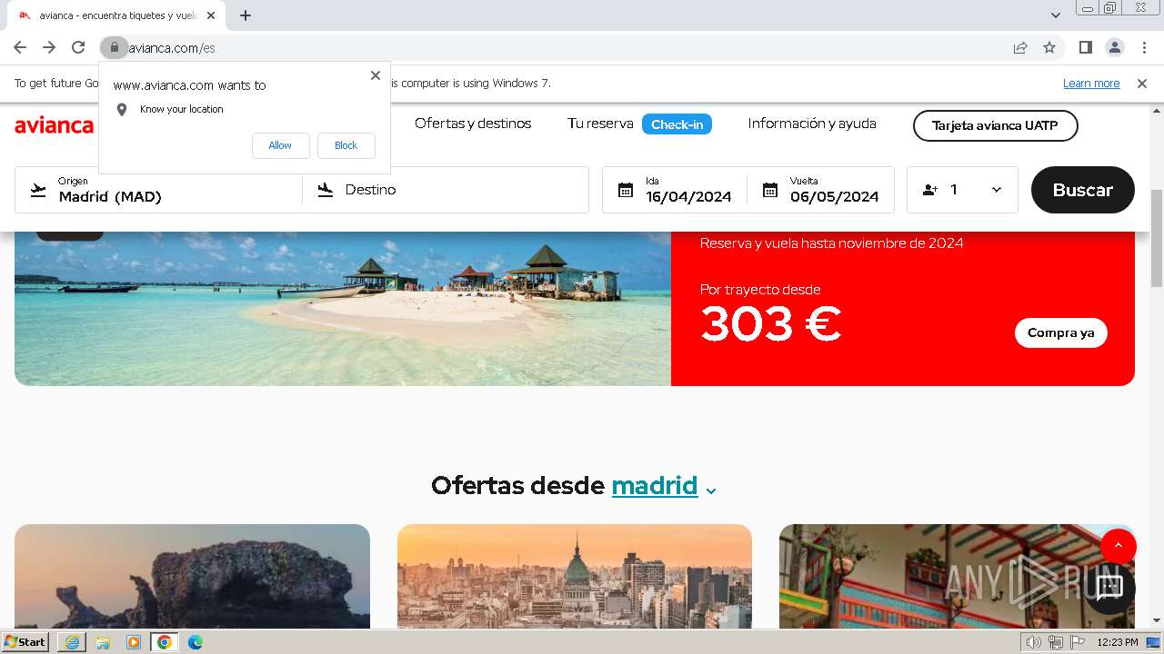
Task: Close the avianca browser tab
Action: [x=211, y=15]
